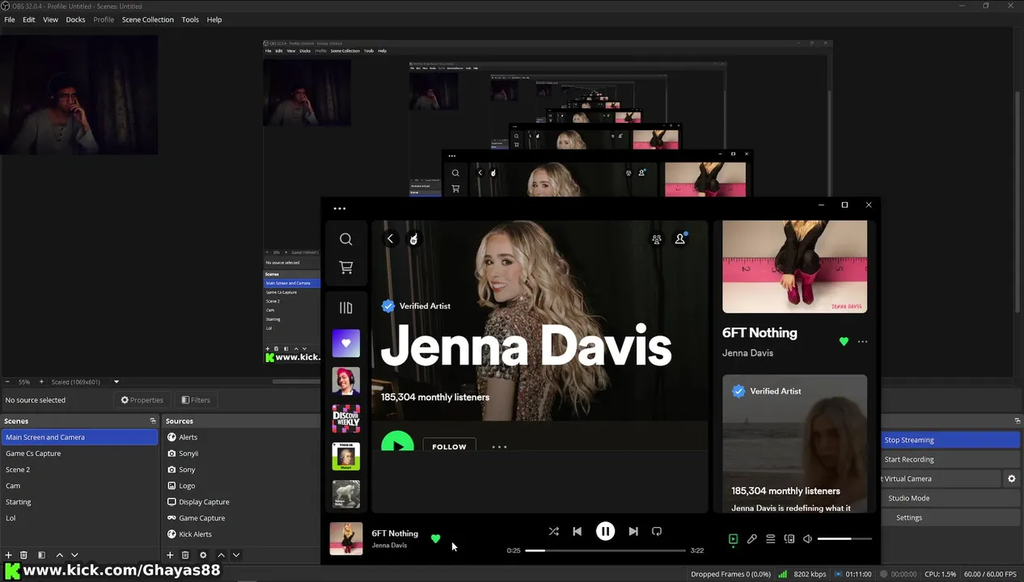
Task: Open the three-dot Spotify app menu
Action: coord(340,209)
